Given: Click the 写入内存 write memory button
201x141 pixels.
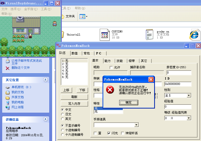Looking at the screenshot, I should pyautogui.click(x=74, y=104).
